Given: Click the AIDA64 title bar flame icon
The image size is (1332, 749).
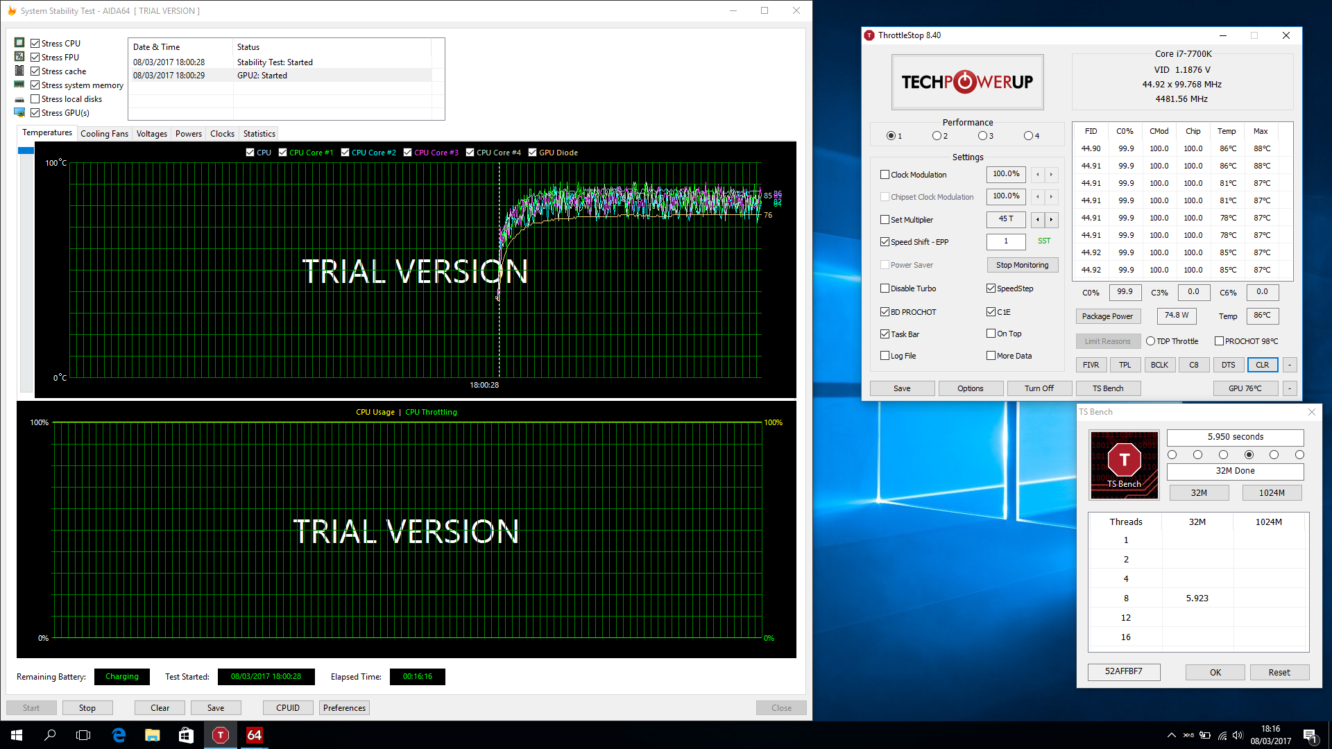Looking at the screenshot, I should point(12,10).
